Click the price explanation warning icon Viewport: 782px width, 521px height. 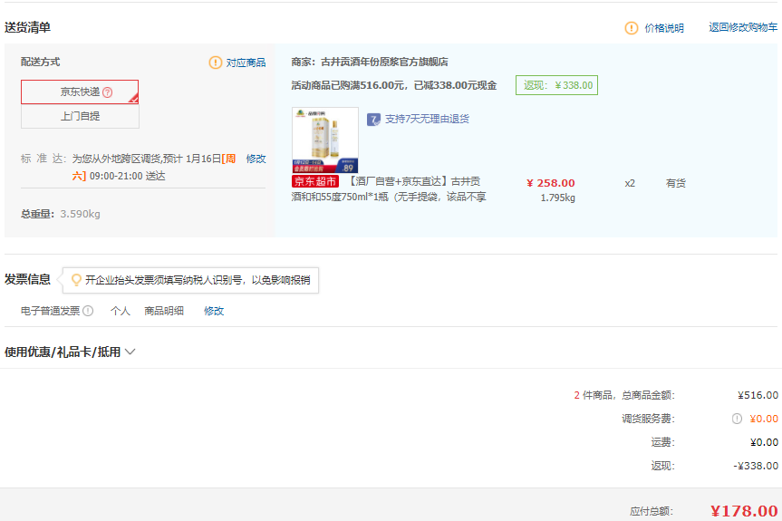point(631,28)
